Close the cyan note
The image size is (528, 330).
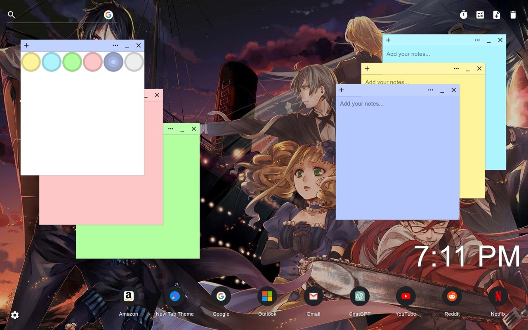coord(500,40)
